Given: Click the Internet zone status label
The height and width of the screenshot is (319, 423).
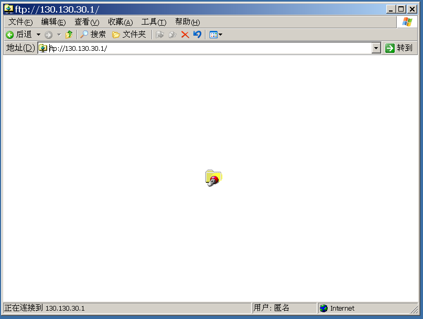Looking at the screenshot, I should (342, 308).
